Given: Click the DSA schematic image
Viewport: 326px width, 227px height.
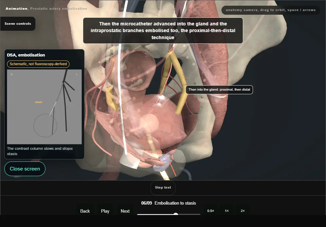Looking at the screenshot, I should [44, 107].
